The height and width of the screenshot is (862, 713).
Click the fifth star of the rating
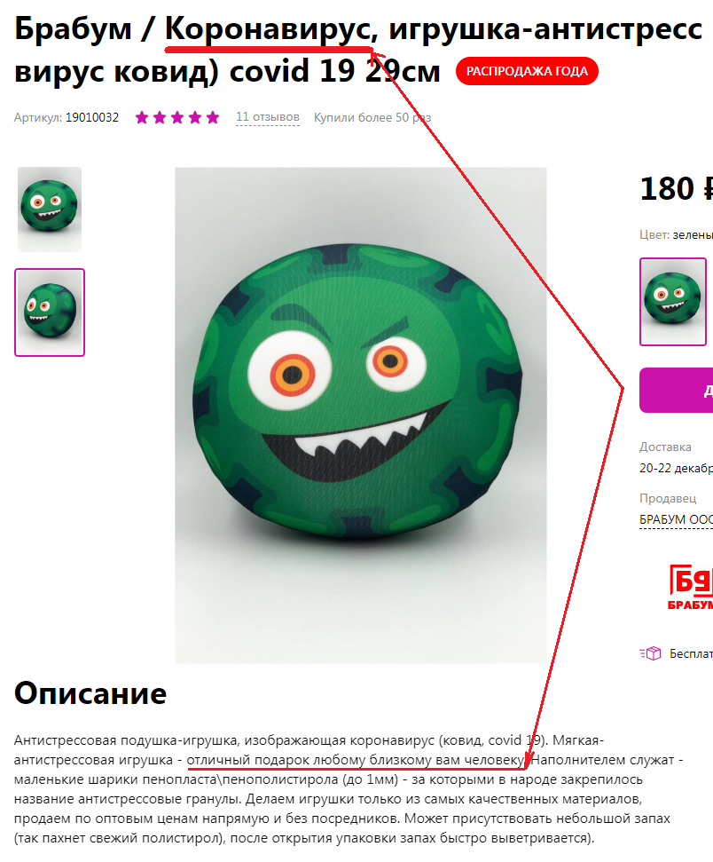point(213,117)
